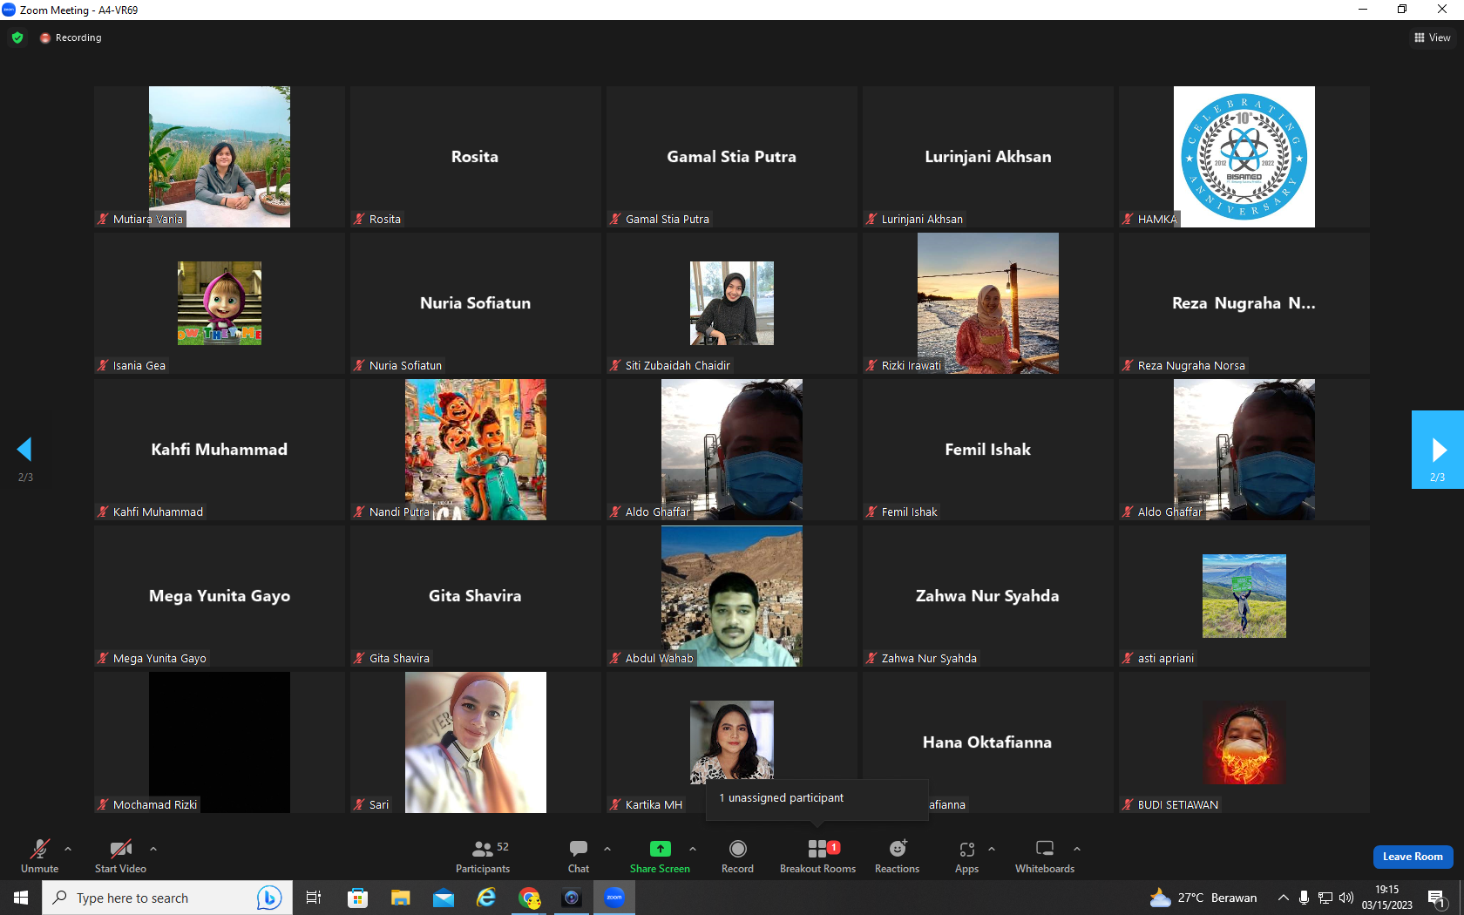The image size is (1464, 915).
Task: Open Microsoft Store from the taskbar
Action: [357, 898]
